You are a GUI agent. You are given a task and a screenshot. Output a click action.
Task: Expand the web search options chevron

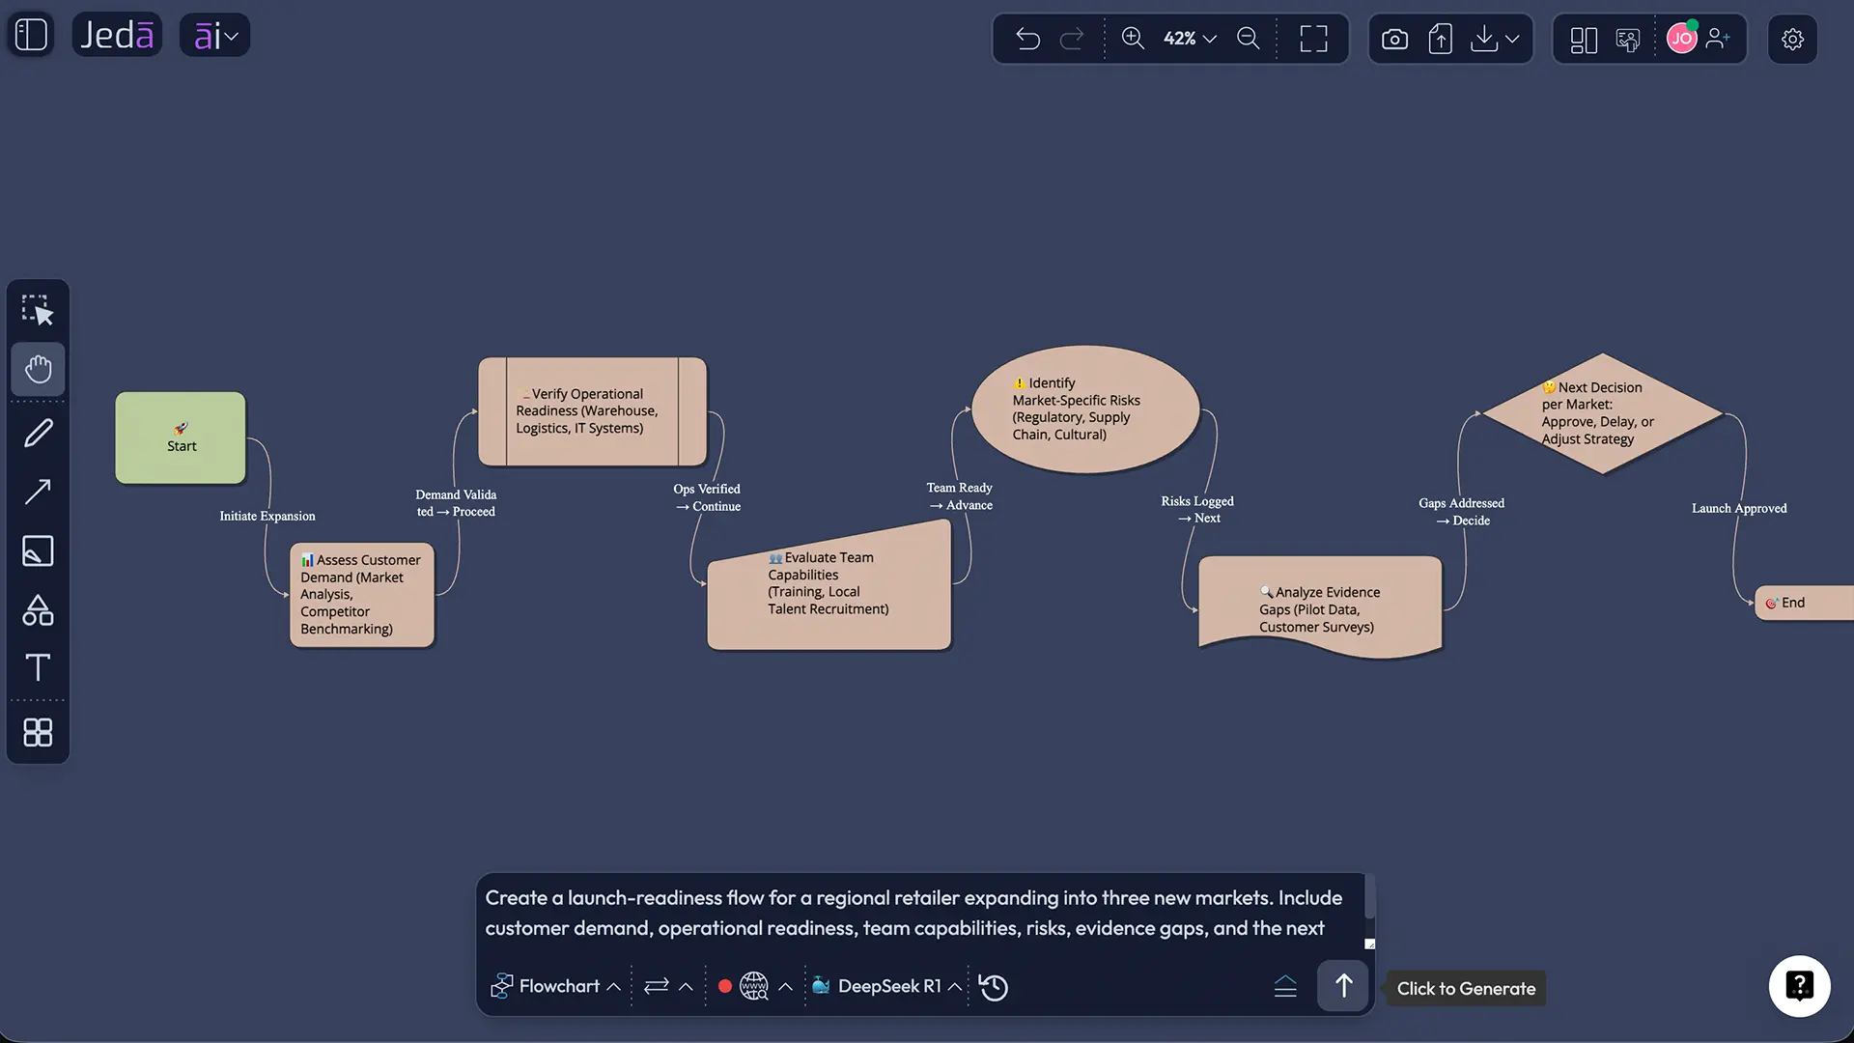tap(785, 986)
